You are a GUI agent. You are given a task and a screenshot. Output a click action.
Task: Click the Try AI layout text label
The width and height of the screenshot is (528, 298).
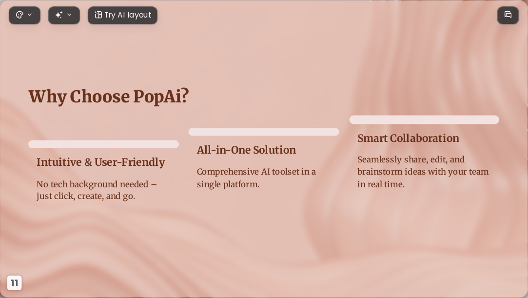pyautogui.click(x=128, y=15)
